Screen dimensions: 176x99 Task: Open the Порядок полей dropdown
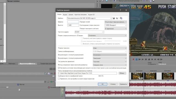[x=116, y=22]
